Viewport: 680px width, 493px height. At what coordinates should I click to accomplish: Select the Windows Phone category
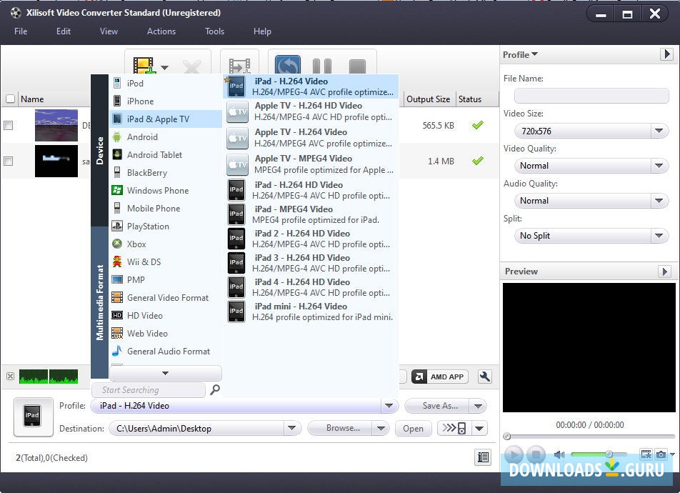point(165,191)
